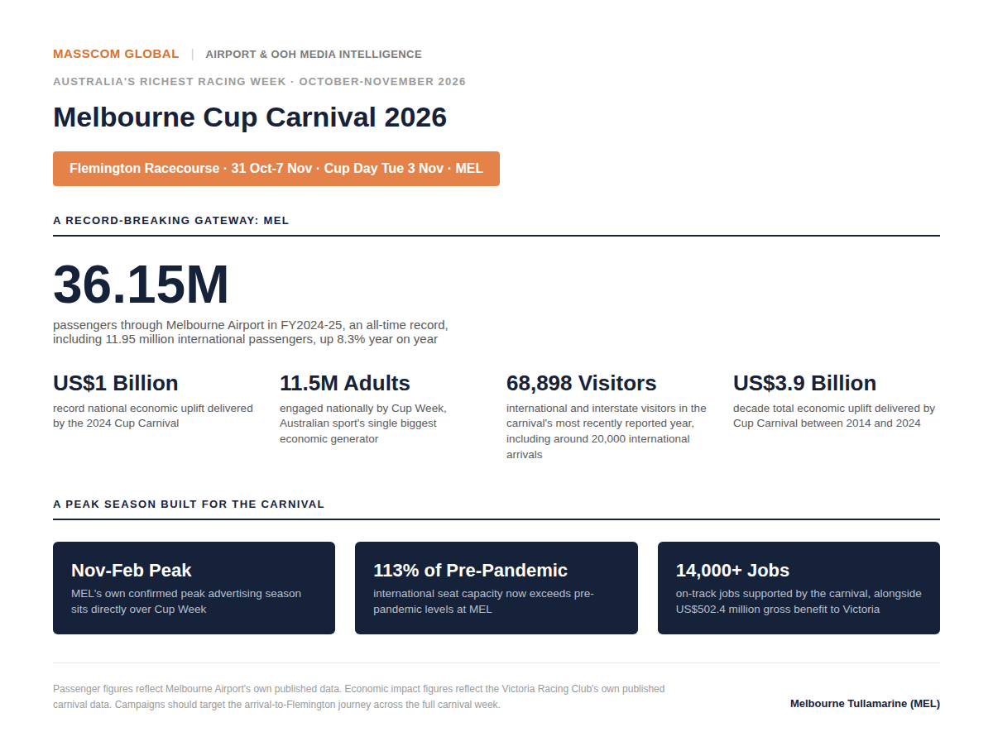Click the passenger figures footnote text
Viewport: 993px width, 746px height.
click(359, 696)
